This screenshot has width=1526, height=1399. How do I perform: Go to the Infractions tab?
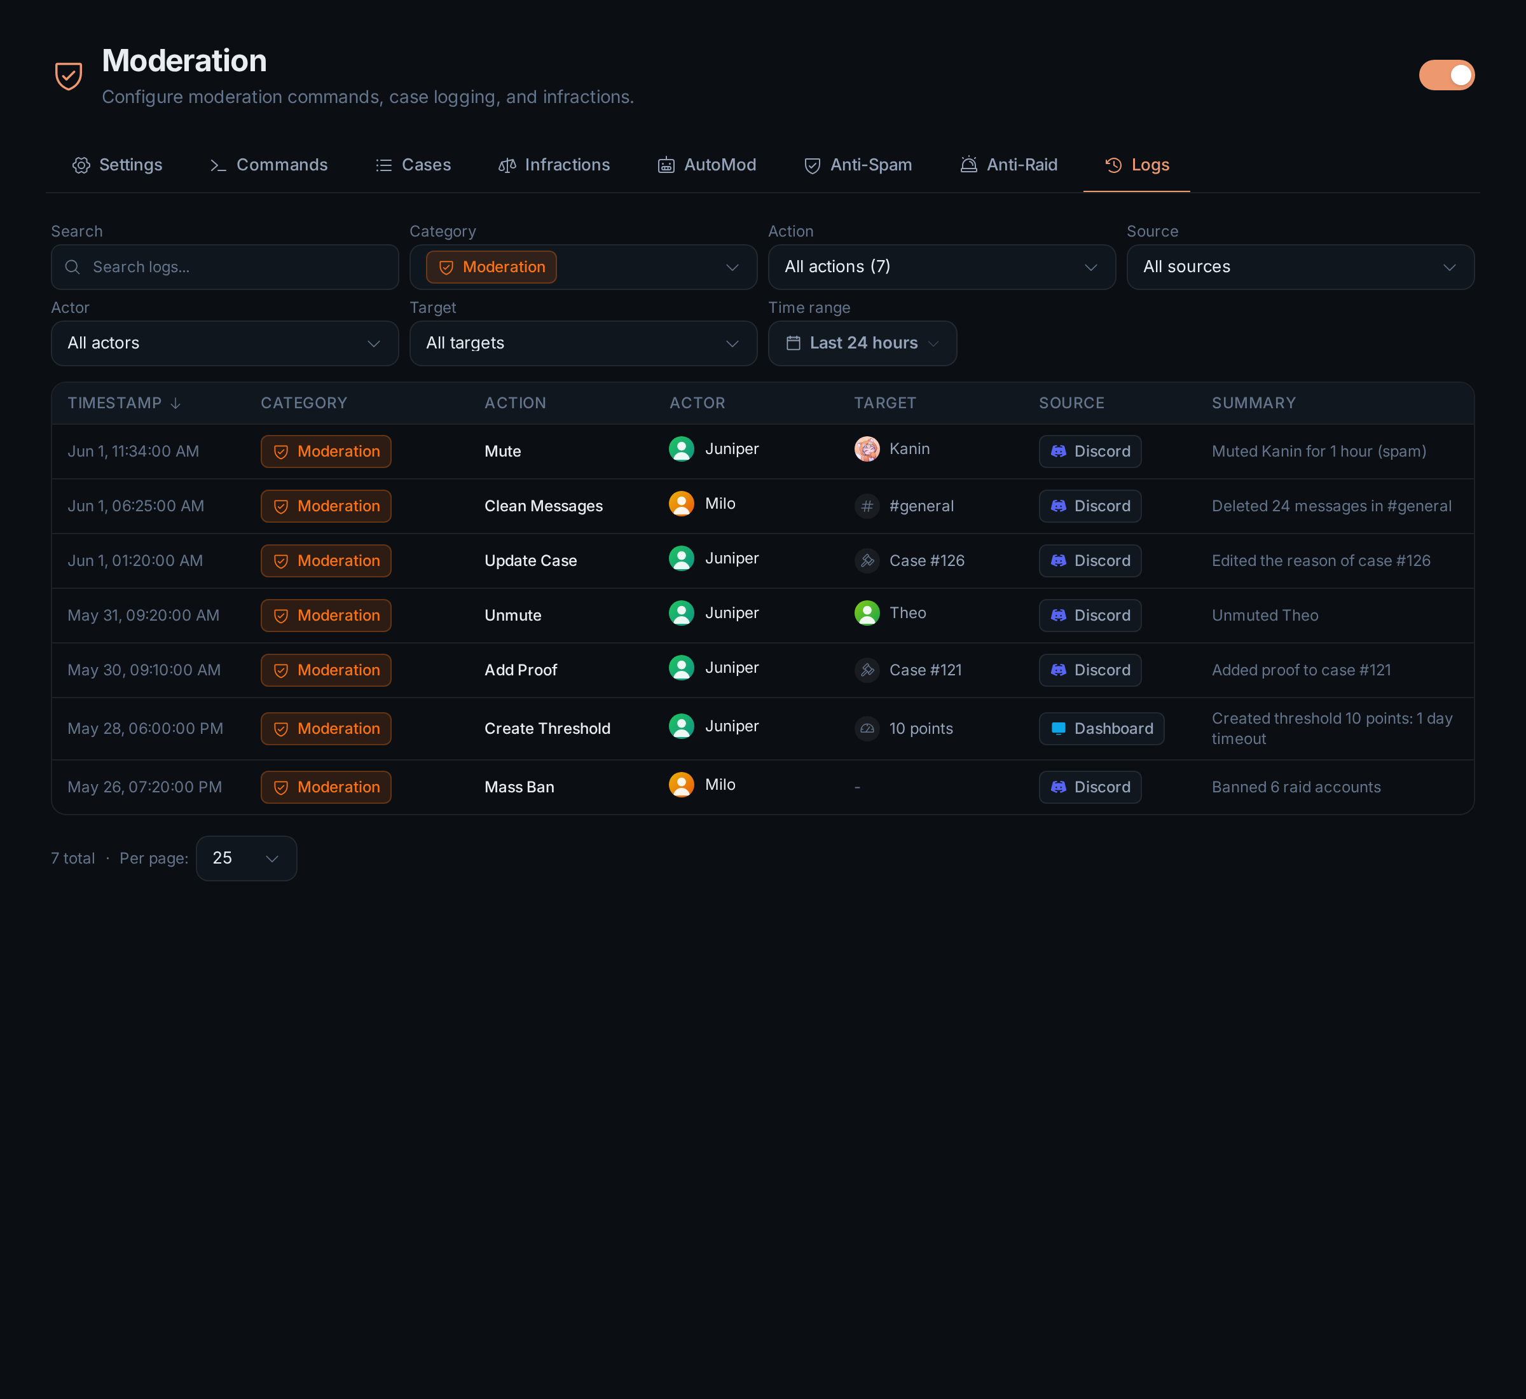click(x=554, y=165)
